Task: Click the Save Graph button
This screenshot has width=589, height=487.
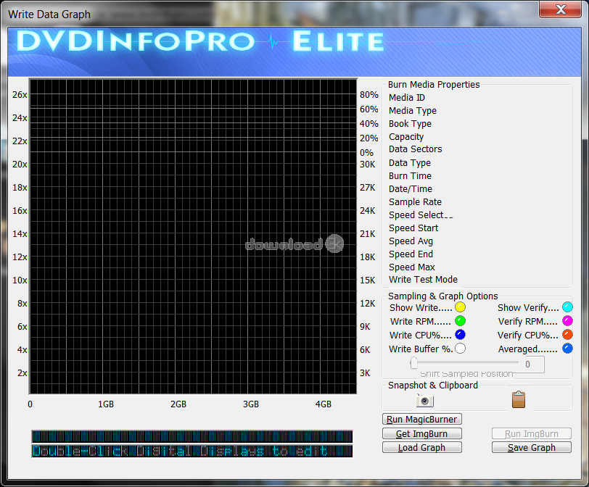Action: (532, 448)
